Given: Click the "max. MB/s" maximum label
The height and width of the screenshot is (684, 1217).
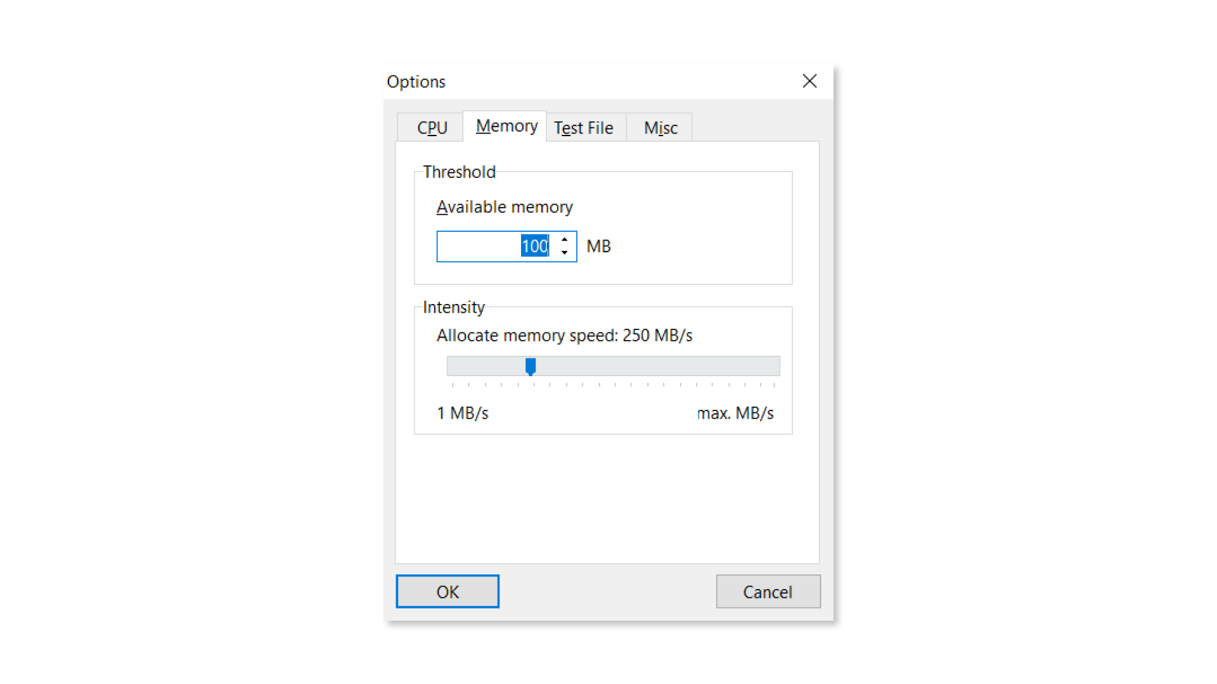Looking at the screenshot, I should pyautogui.click(x=735, y=414).
